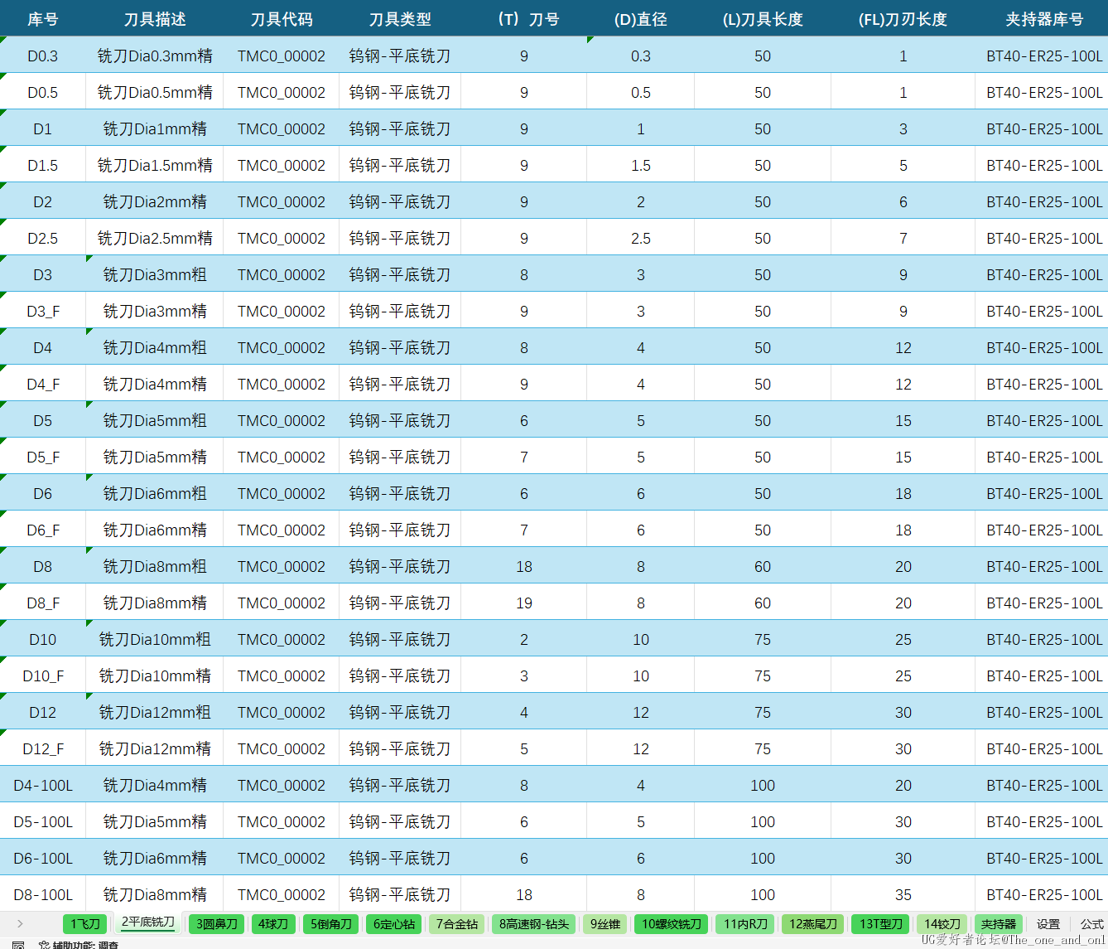The height and width of the screenshot is (949, 1108).
Task: Open the 公式 sheet tab
Action: (x=1091, y=923)
